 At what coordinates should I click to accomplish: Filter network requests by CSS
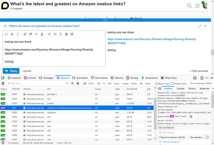tap(99, 84)
